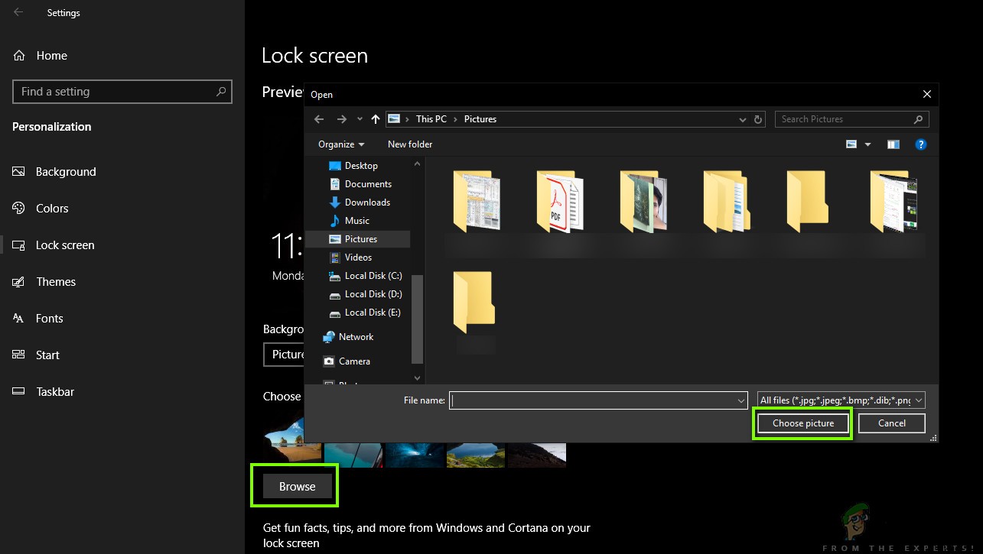Switch to the Lock screen settings section
Image resolution: width=983 pixels, height=554 pixels.
64,245
